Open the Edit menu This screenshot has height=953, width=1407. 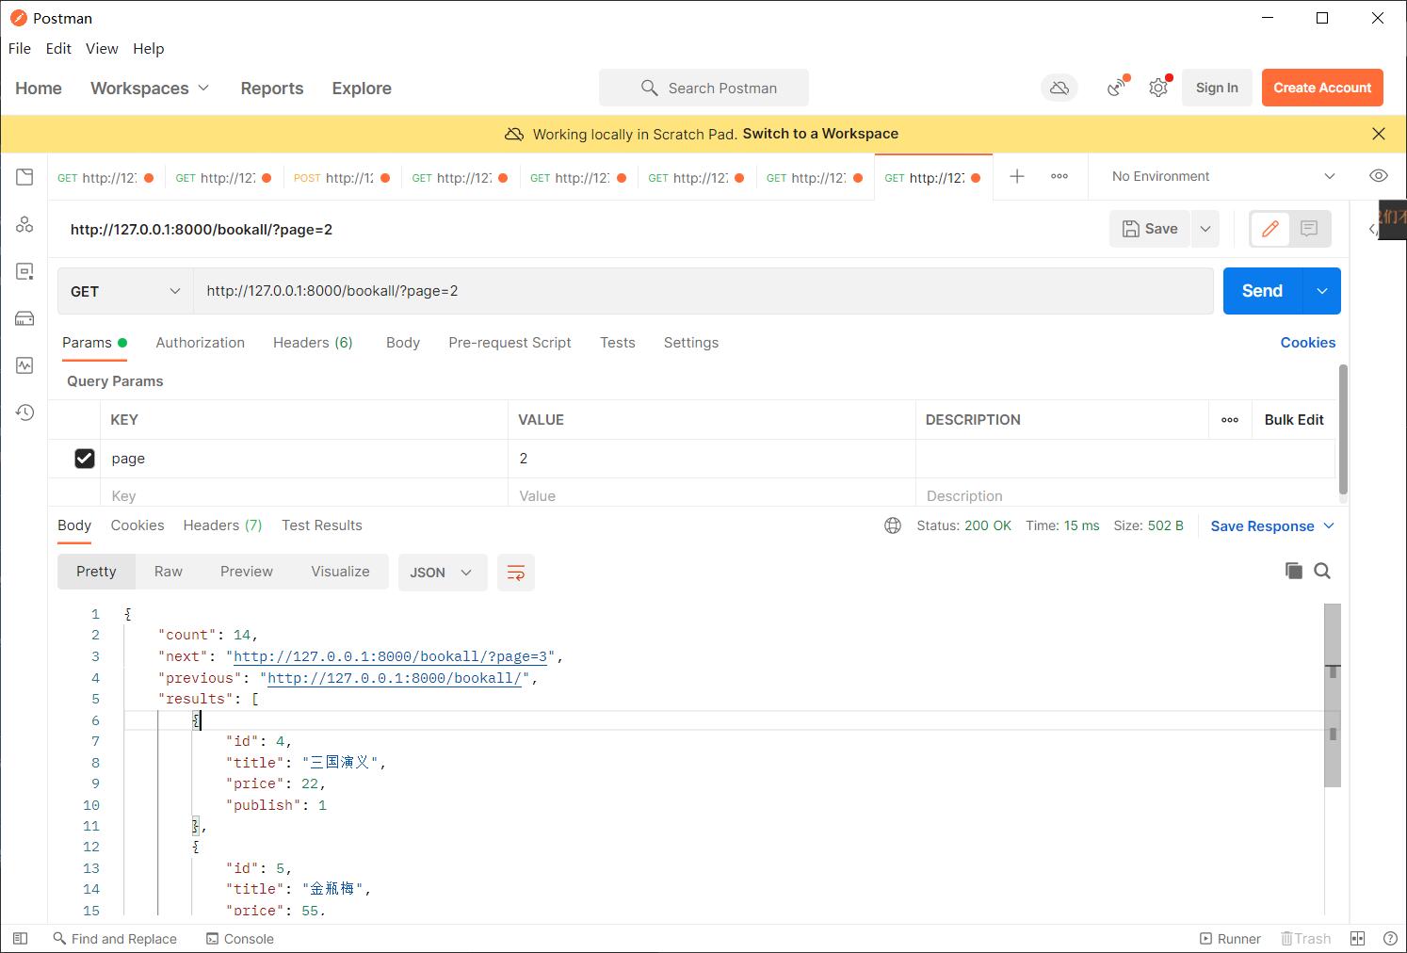58,48
